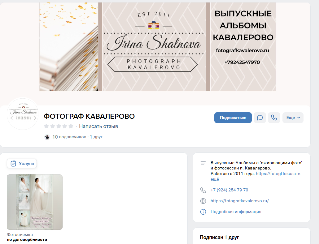Select the first rating star
This screenshot has width=319, height=244.
[46, 126]
